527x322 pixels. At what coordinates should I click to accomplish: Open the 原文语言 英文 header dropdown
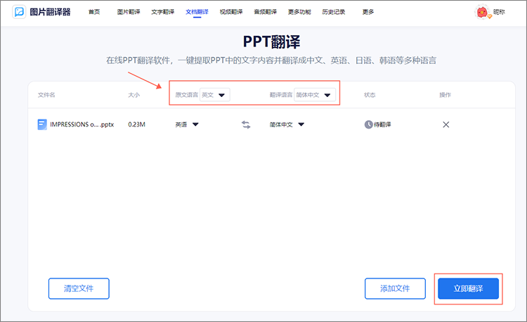[215, 95]
